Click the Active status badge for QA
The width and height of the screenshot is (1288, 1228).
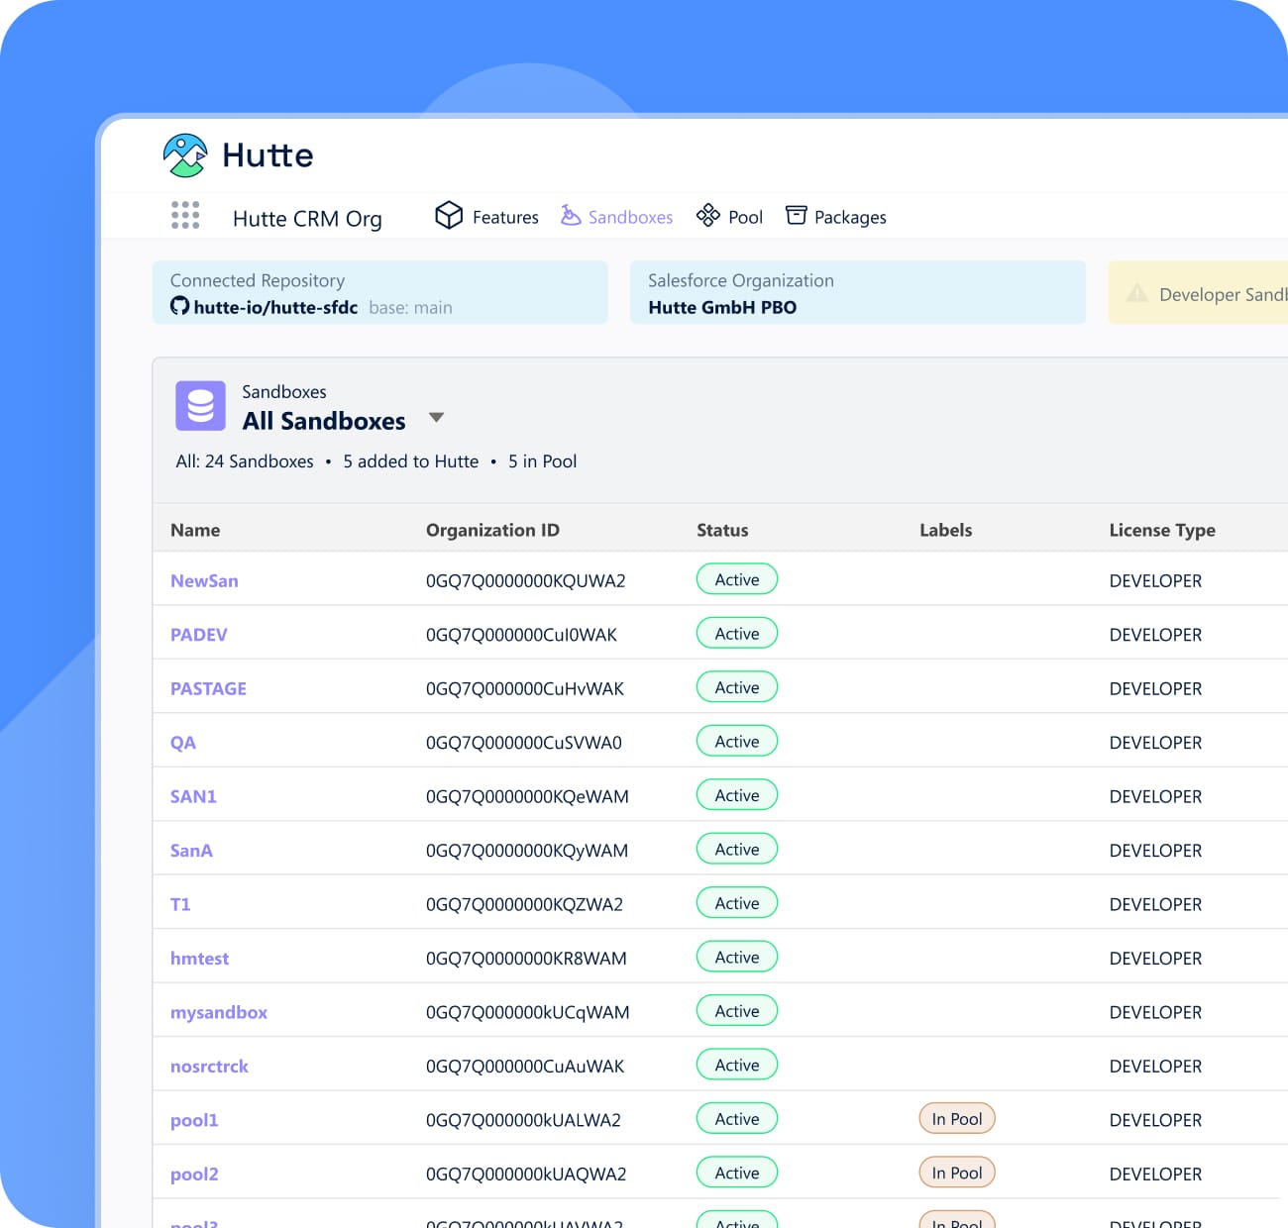(x=737, y=742)
